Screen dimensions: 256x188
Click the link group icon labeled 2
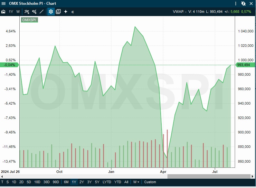click(243, 4)
